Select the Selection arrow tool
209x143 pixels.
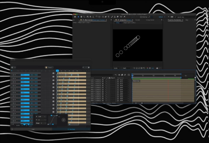pyautogui.click(x=78, y=17)
